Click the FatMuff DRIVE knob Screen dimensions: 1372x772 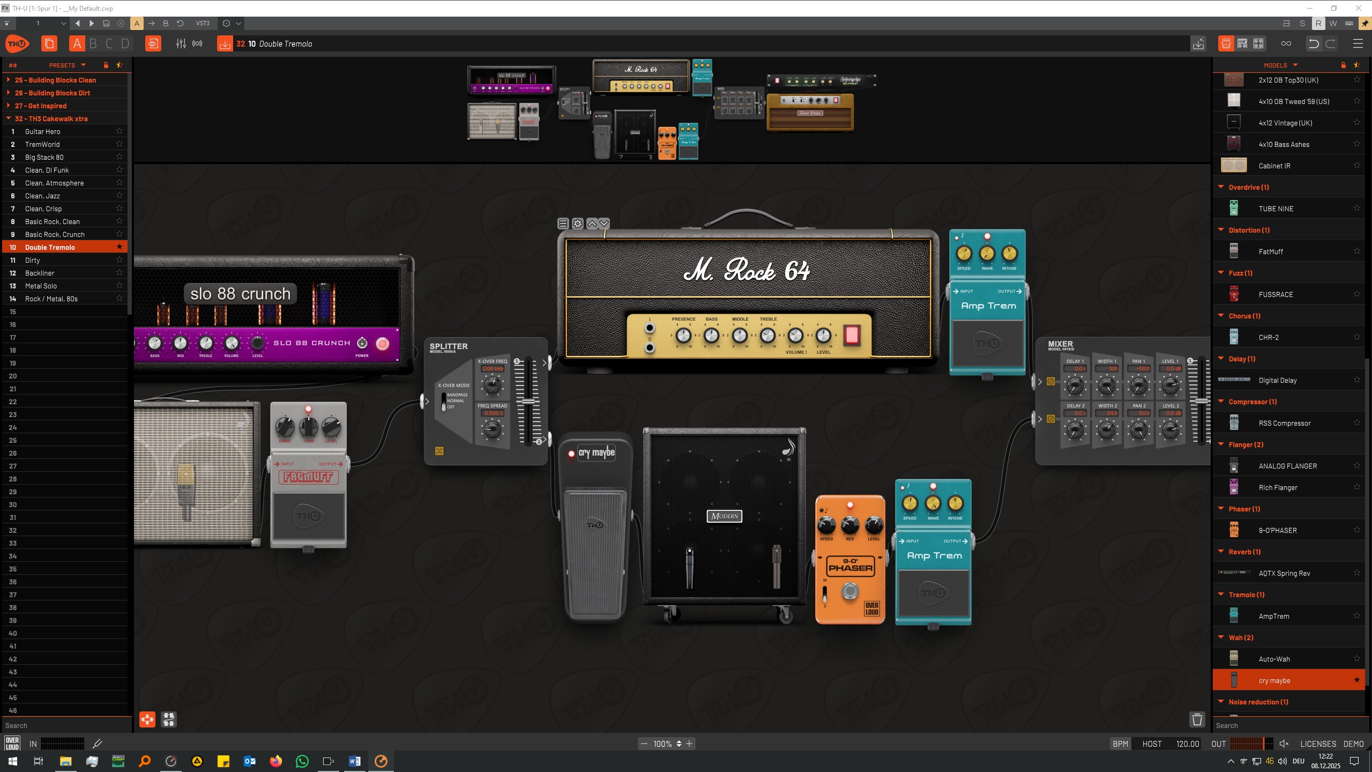tap(285, 427)
